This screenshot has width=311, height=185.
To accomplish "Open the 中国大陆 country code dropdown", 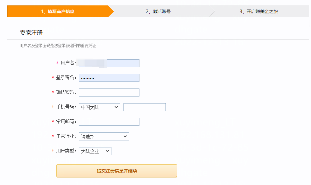I will [99, 107].
